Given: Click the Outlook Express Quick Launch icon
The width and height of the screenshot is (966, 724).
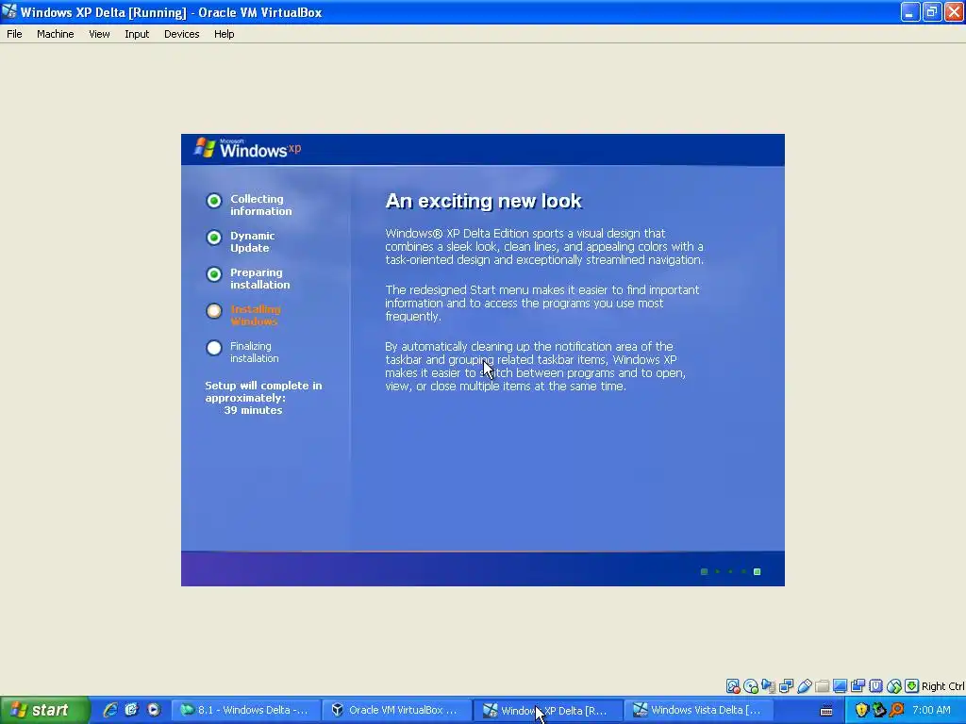Looking at the screenshot, I should point(132,710).
